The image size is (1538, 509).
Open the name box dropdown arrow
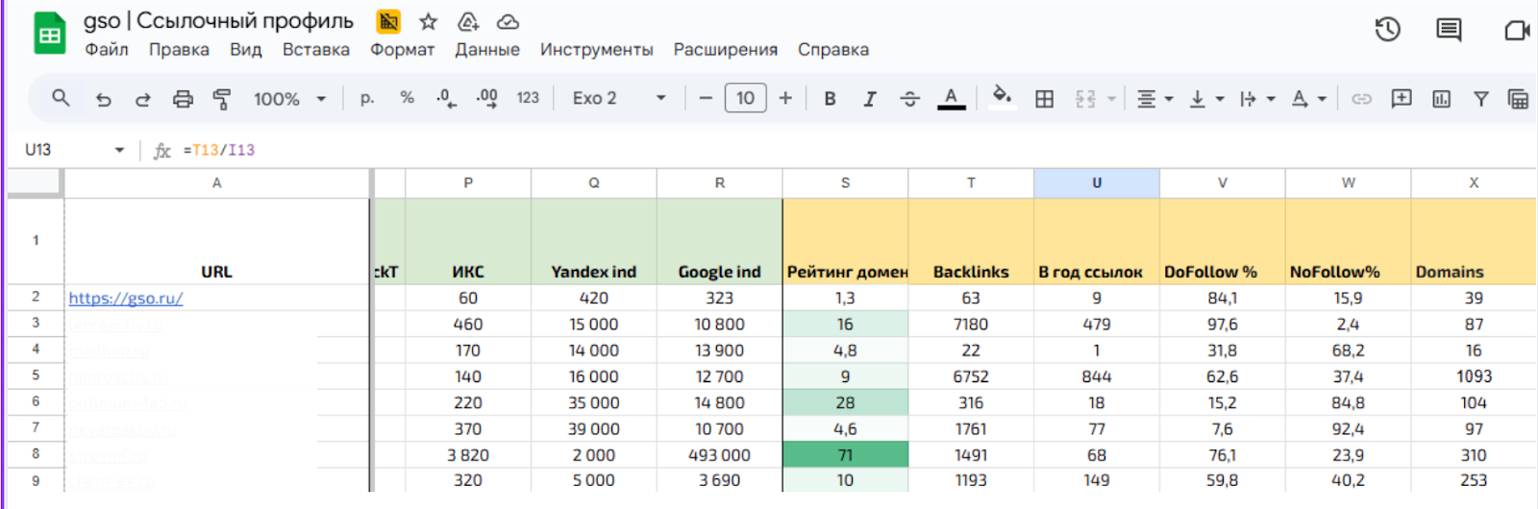119,150
